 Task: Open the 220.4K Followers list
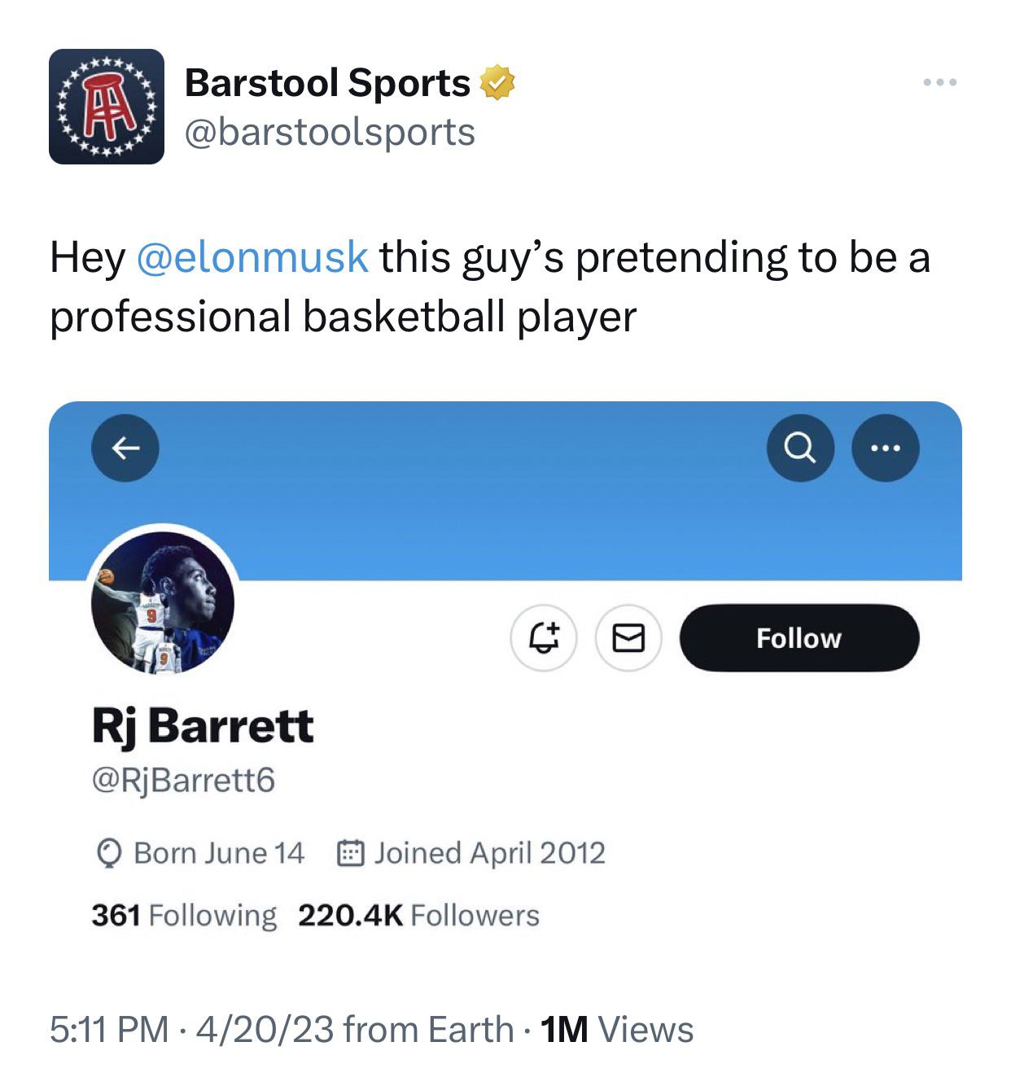coord(418,915)
